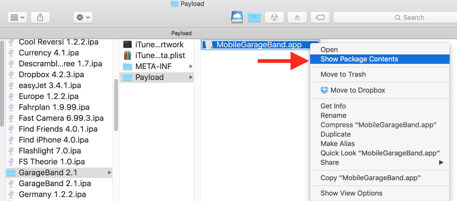This screenshot has width=457, height=201.
Task: Expand the META-INF folder arrow
Action: click(x=191, y=66)
